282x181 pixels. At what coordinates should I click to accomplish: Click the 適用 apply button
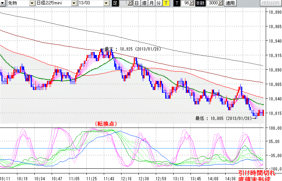coord(230,3)
